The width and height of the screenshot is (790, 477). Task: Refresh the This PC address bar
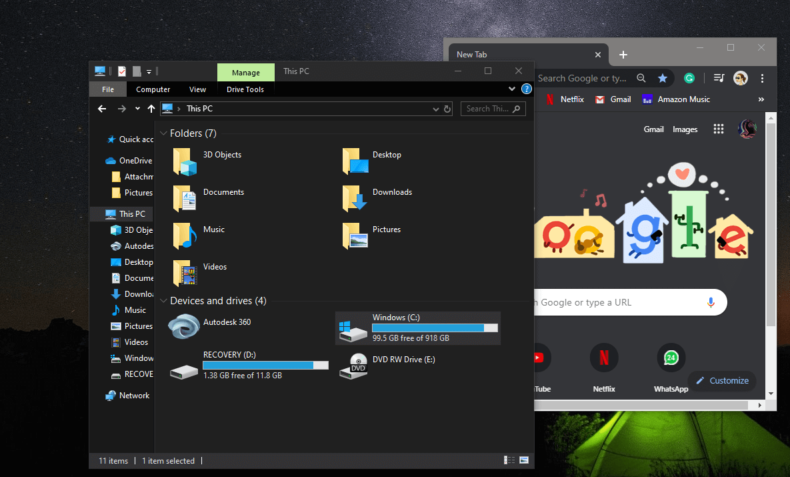[x=447, y=109]
